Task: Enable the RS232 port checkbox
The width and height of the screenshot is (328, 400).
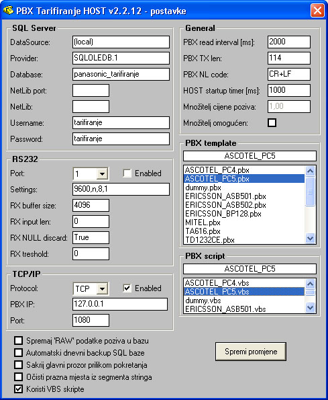Action: (127, 173)
